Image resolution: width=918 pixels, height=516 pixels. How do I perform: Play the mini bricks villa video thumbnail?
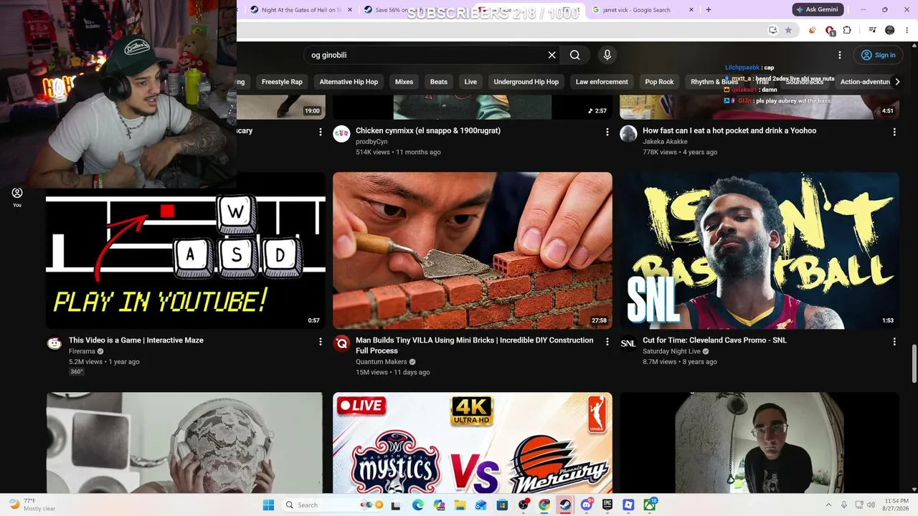[x=473, y=251]
